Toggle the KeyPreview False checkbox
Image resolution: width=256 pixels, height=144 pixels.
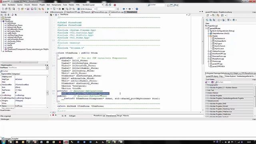(16, 90)
